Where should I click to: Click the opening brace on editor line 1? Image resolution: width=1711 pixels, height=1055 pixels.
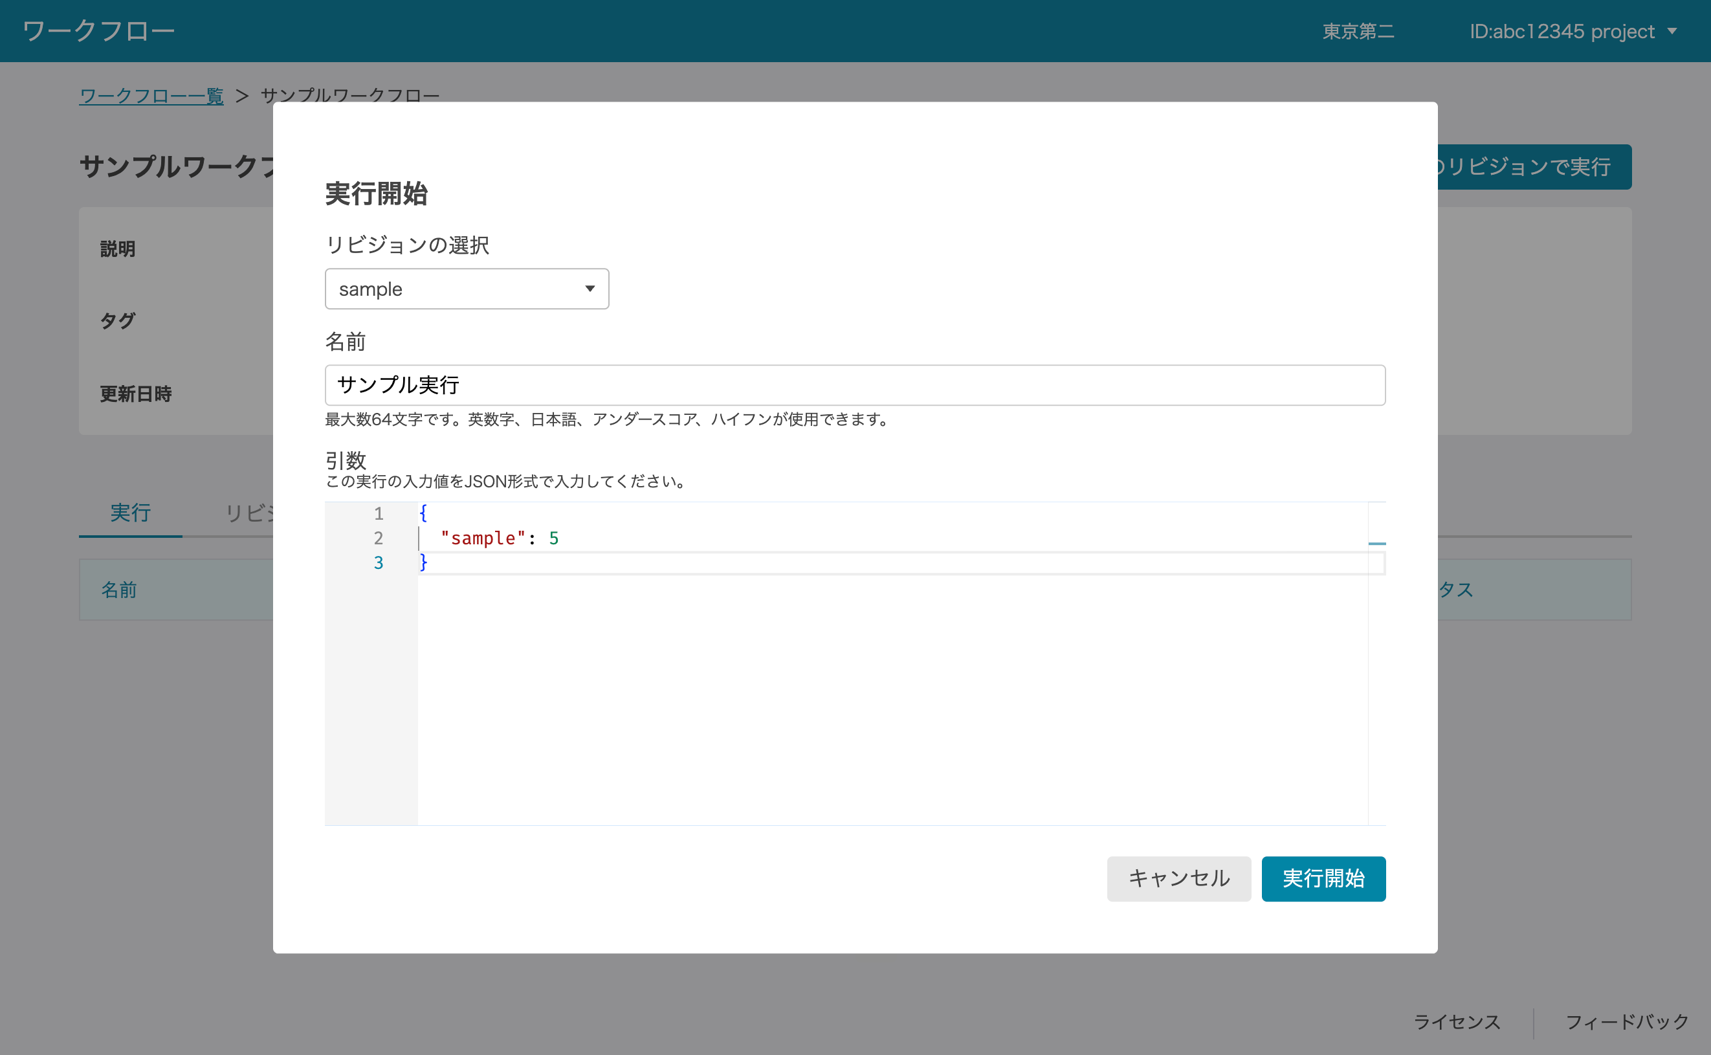tap(423, 513)
